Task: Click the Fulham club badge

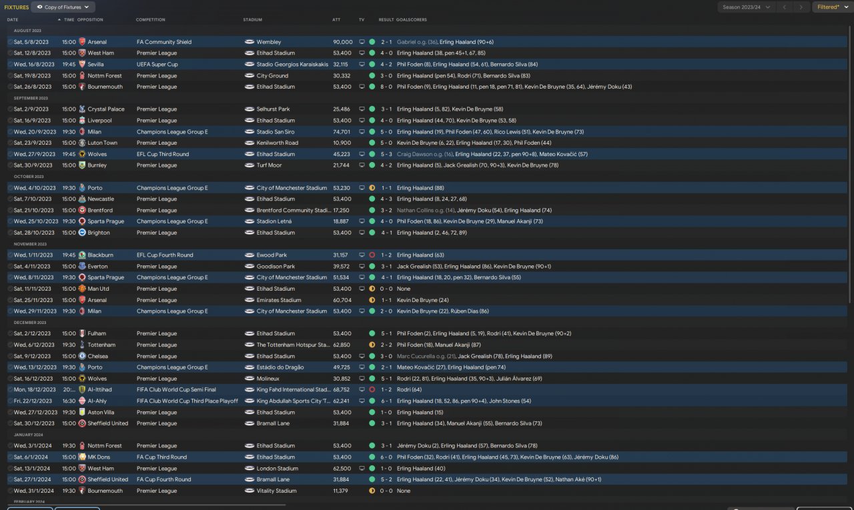Action: coord(81,333)
